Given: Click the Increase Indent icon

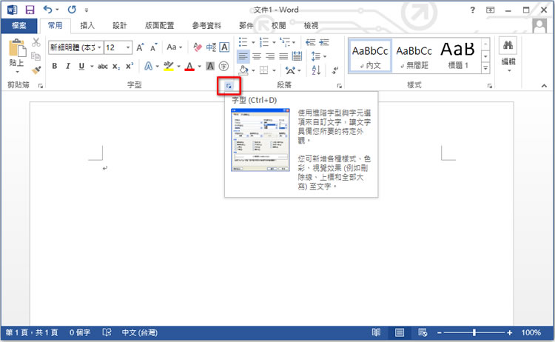Looking at the screenshot, I should click(x=324, y=42).
